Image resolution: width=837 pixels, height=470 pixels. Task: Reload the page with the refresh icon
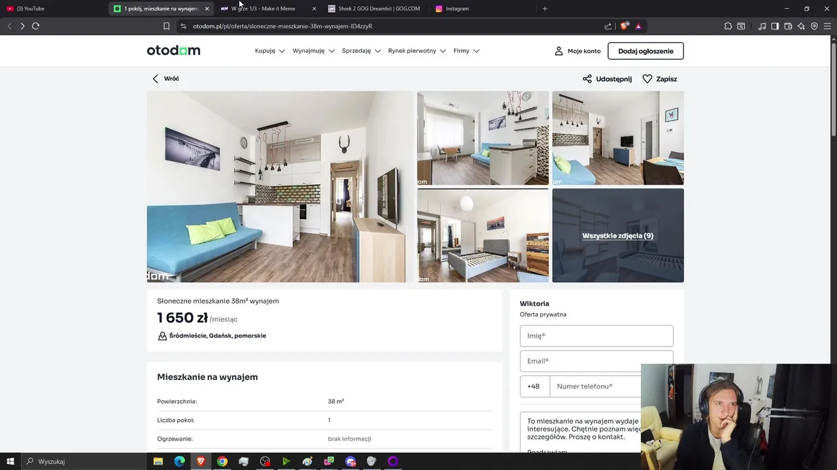coord(36,26)
